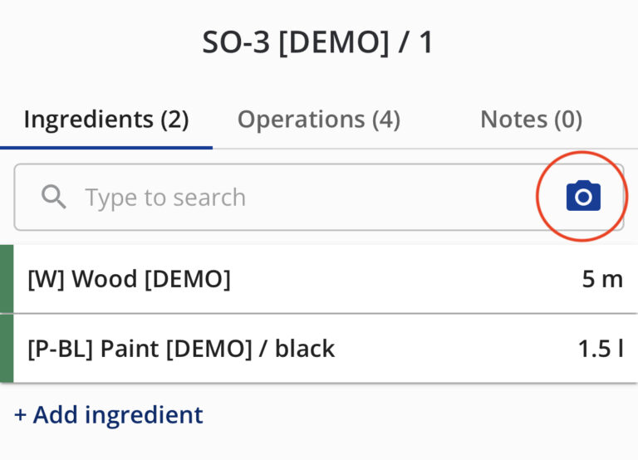Focus the "Type to search" field

[291, 197]
